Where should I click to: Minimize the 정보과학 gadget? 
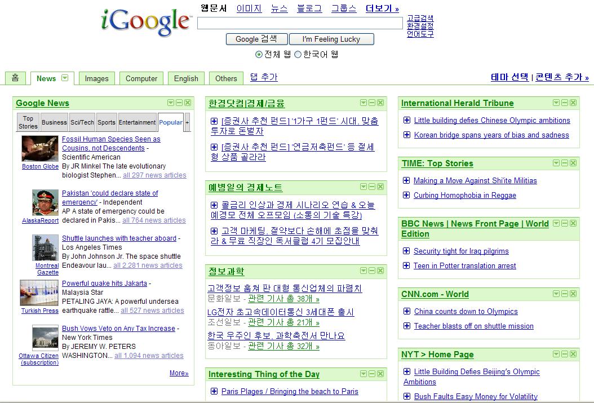[x=372, y=271]
